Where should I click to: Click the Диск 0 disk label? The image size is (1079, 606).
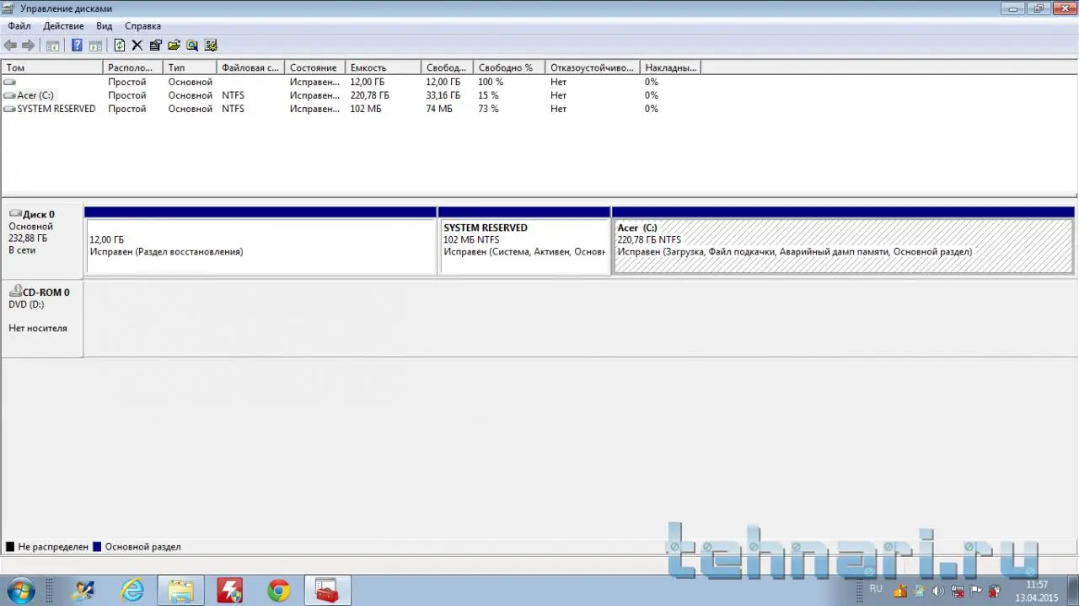41,239
